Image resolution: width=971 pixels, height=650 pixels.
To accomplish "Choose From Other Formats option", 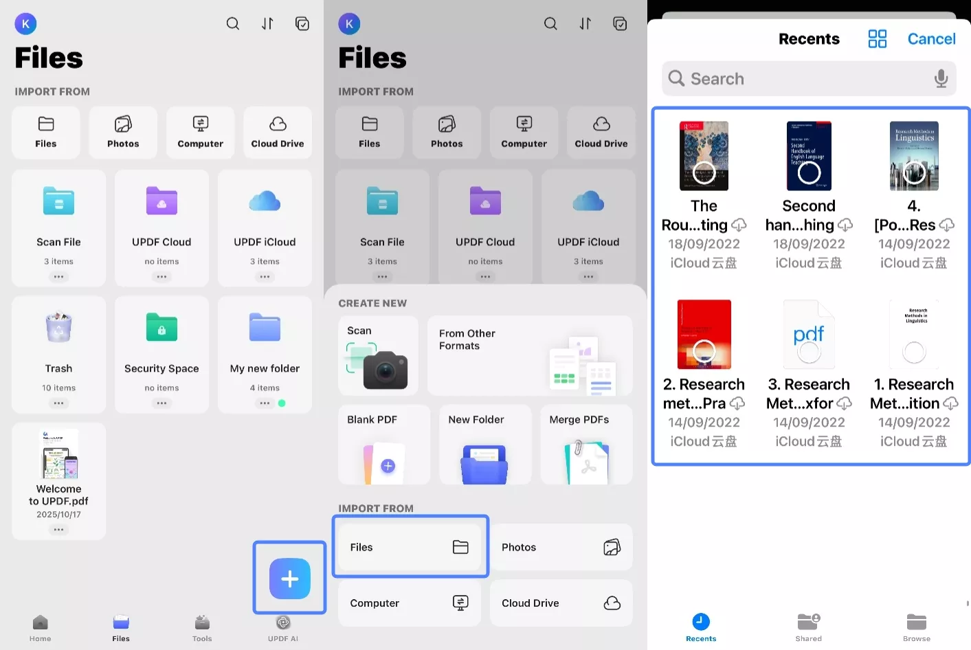I will pos(530,355).
